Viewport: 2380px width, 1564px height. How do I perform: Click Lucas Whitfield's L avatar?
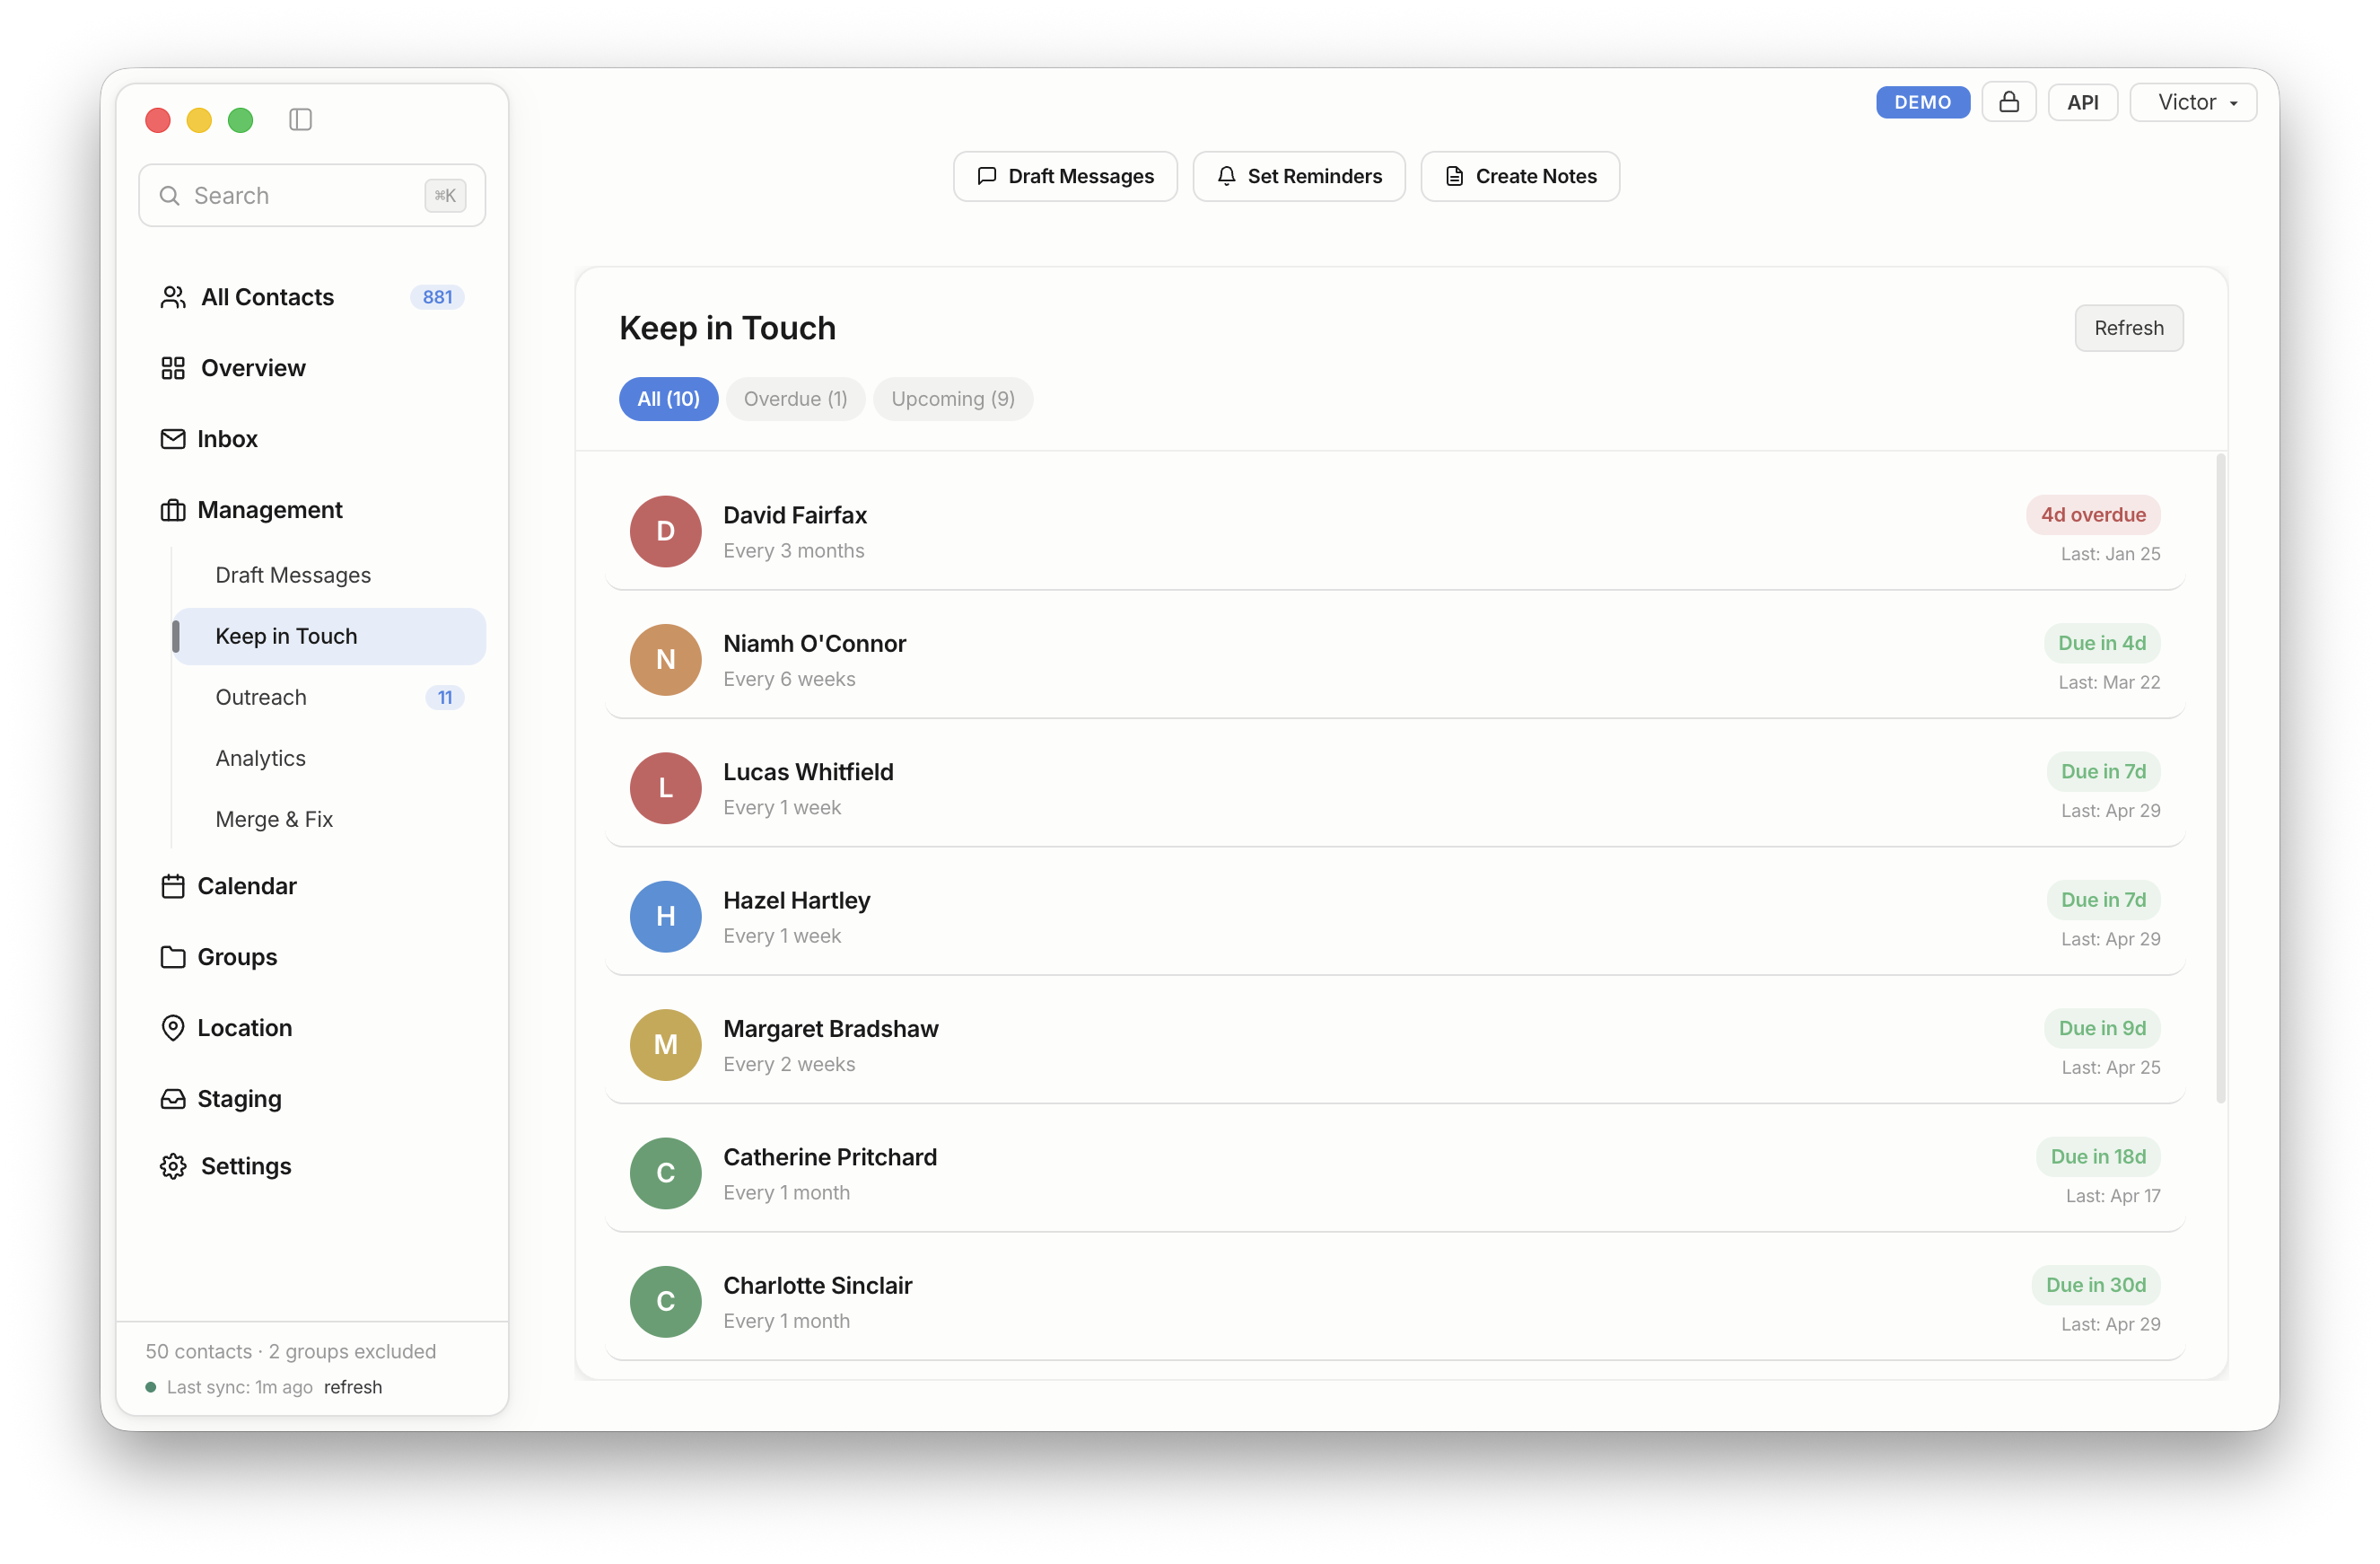click(665, 788)
